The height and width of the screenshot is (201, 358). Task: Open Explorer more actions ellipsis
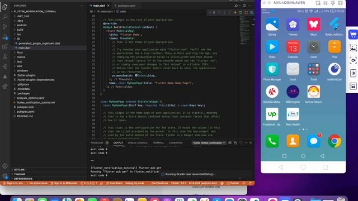82,6
